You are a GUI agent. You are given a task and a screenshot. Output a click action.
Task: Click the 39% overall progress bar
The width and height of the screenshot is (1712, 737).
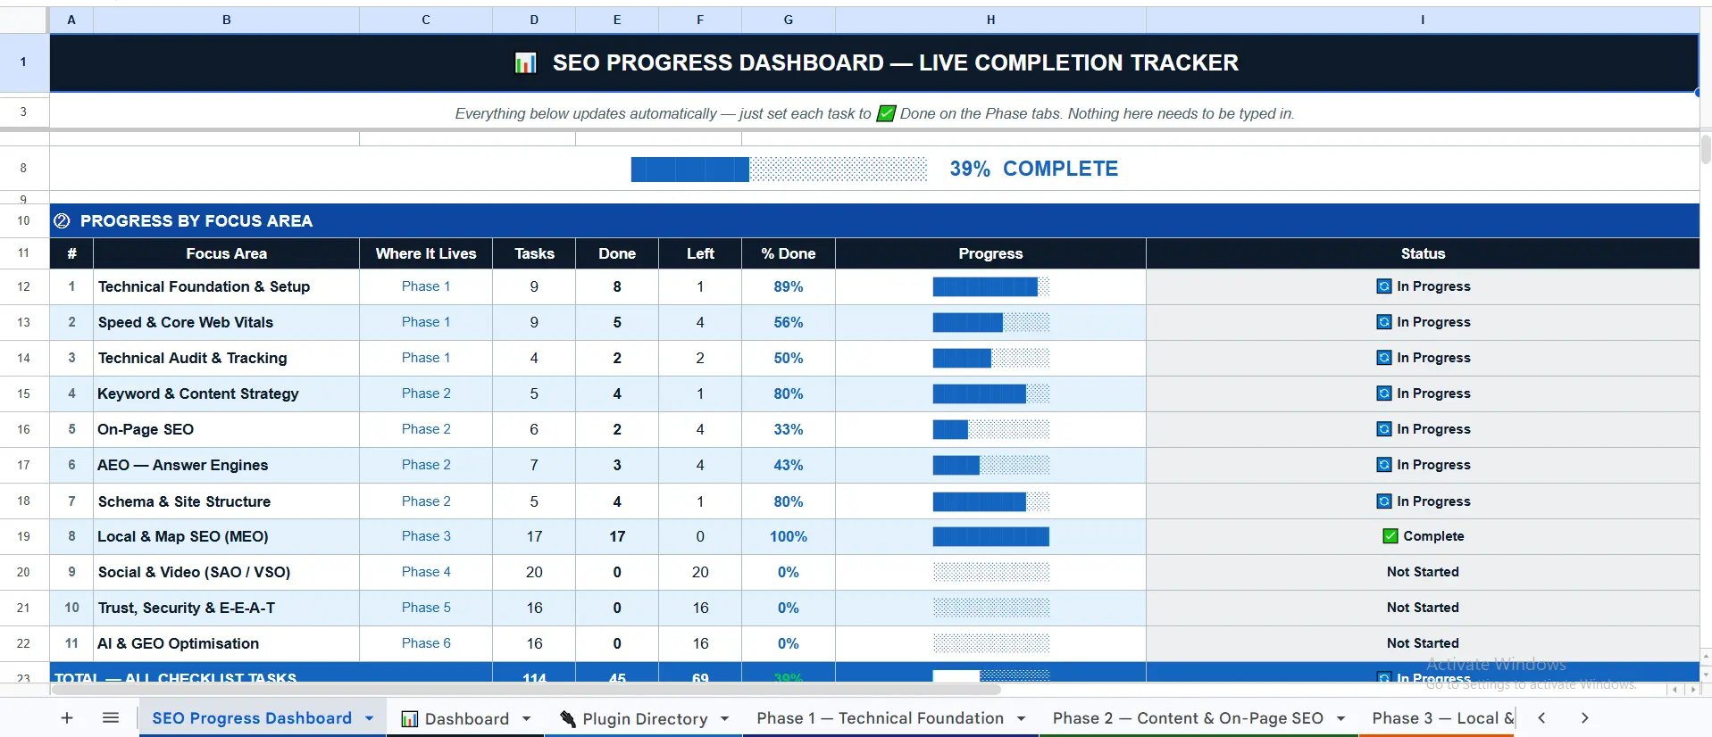(x=779, y=169)
